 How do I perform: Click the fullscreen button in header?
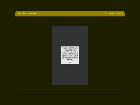click(x=109, y=14)
